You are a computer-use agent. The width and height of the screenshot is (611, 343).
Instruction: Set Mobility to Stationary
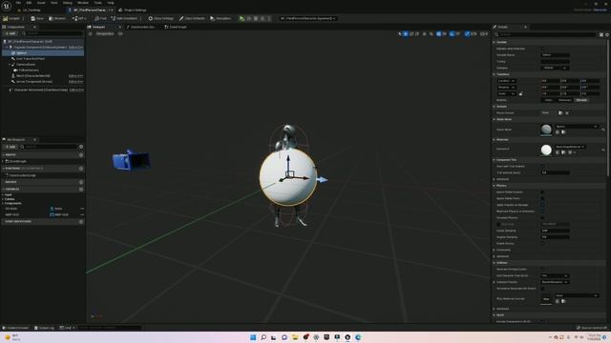[x=564, y=100]
